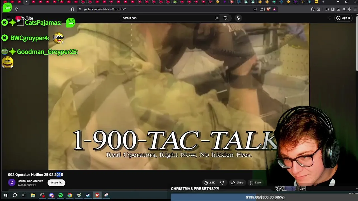Reload the page in the browser
This screenshot has width=358, height=201.
17,9
